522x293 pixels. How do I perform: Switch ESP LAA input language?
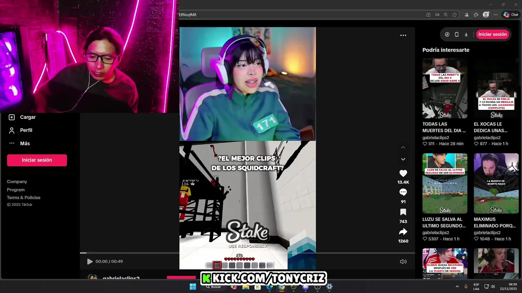click(476, 286)
